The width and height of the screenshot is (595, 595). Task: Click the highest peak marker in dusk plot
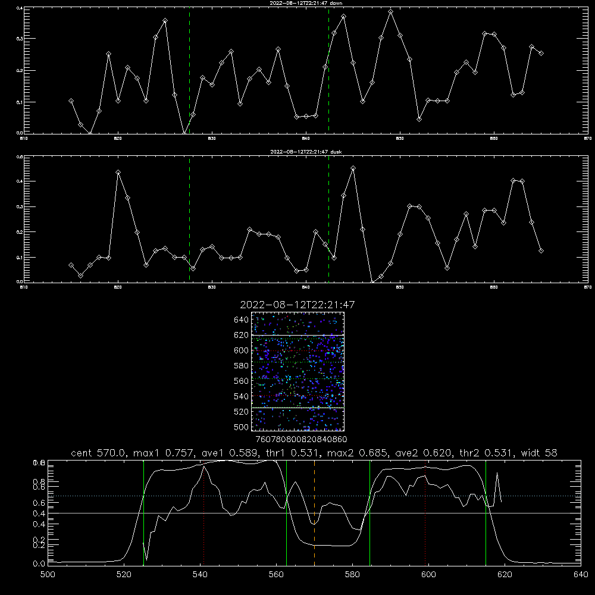click(x=353, y=168)
